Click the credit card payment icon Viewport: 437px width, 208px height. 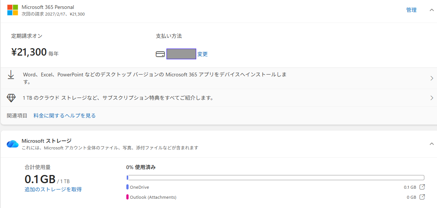(x=160, y=54)
